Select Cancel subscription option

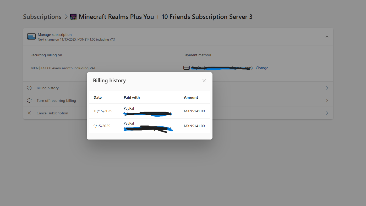[52, 113]
